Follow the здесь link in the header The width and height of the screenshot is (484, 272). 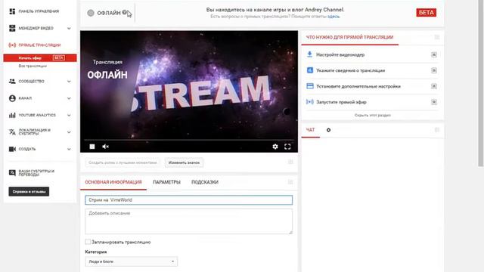coord(334,17)
